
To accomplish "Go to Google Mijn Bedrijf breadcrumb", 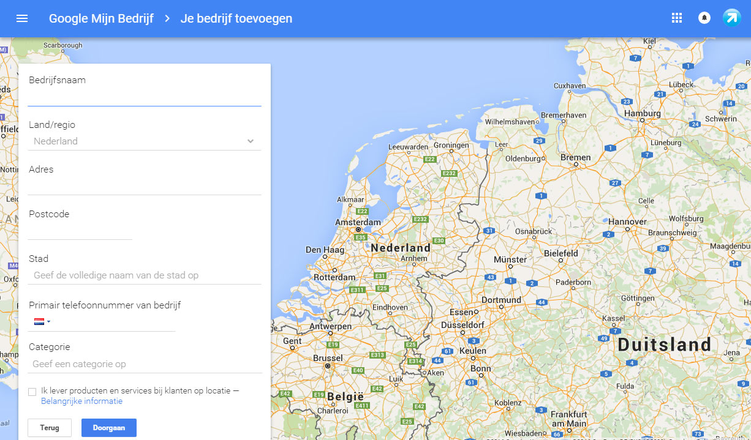I will pyautogui.click(x=101, y=18).
